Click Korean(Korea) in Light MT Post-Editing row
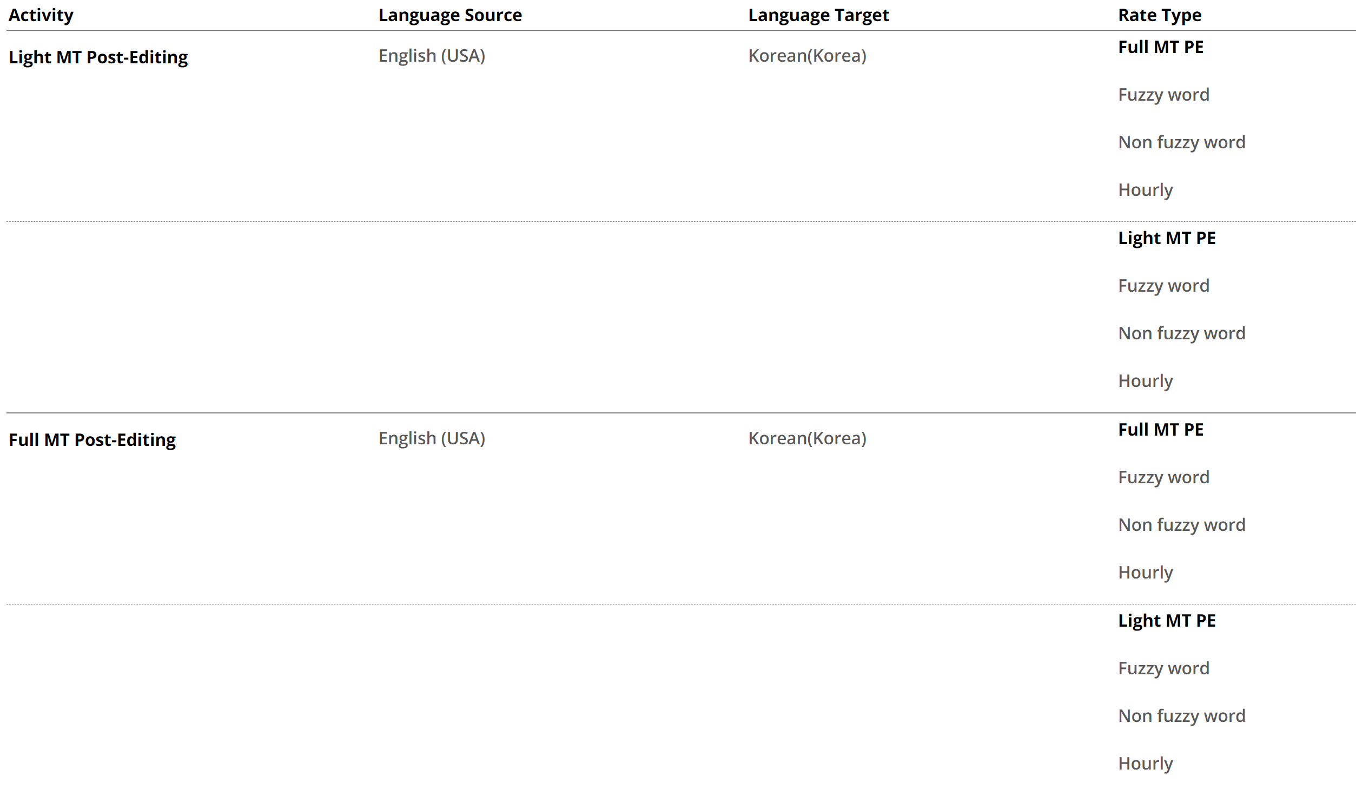1356x802 pixels. coord(807,56)
